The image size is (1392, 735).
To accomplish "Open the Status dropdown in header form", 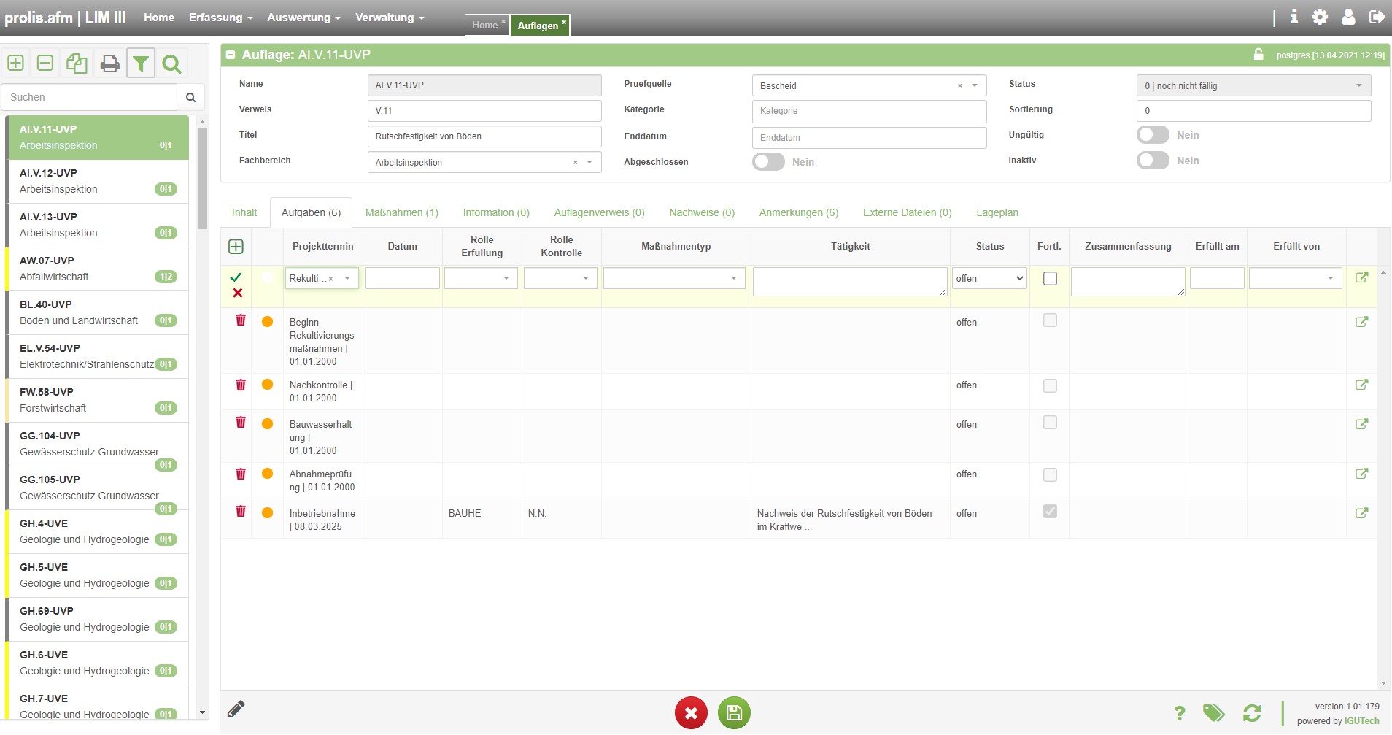I will (1253, 85).
